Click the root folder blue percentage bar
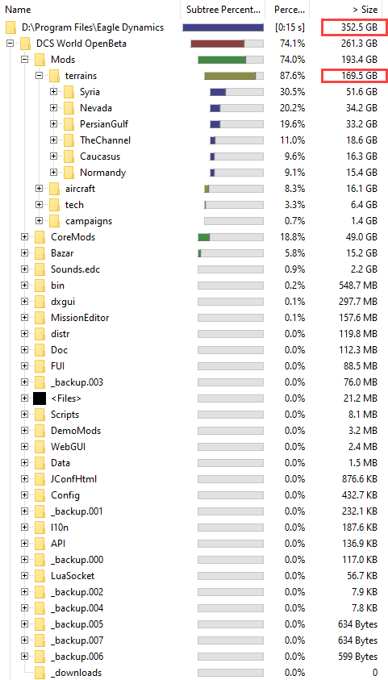The height and width of the screenshot is (680, 388). (223, 27)
